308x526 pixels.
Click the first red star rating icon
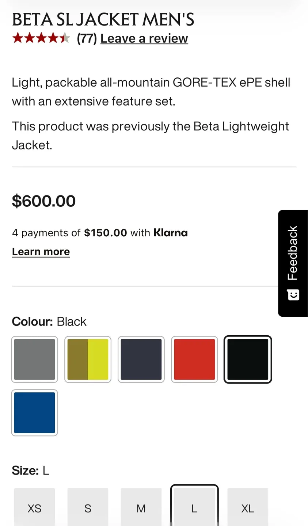[18, 38]
